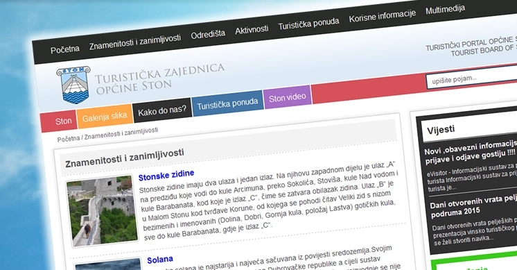Click the 'Znamenitosti i zanimljivosti' section heading

124,158
